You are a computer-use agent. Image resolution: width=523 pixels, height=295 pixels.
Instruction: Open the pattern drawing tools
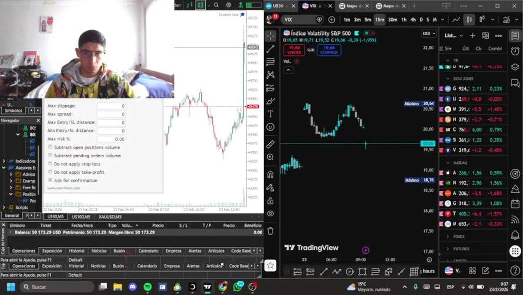[x=271, y=75]
